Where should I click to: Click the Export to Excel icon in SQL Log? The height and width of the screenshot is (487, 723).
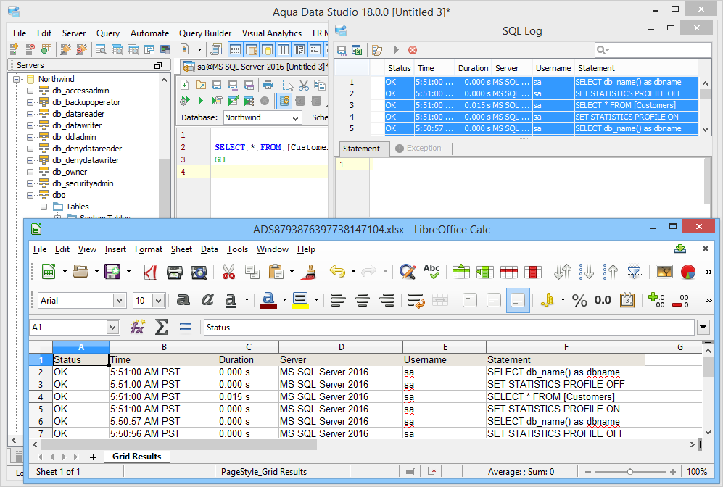click(x=357, y=50)
